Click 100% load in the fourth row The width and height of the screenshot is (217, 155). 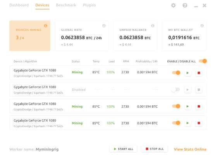[x=110, y=123]
